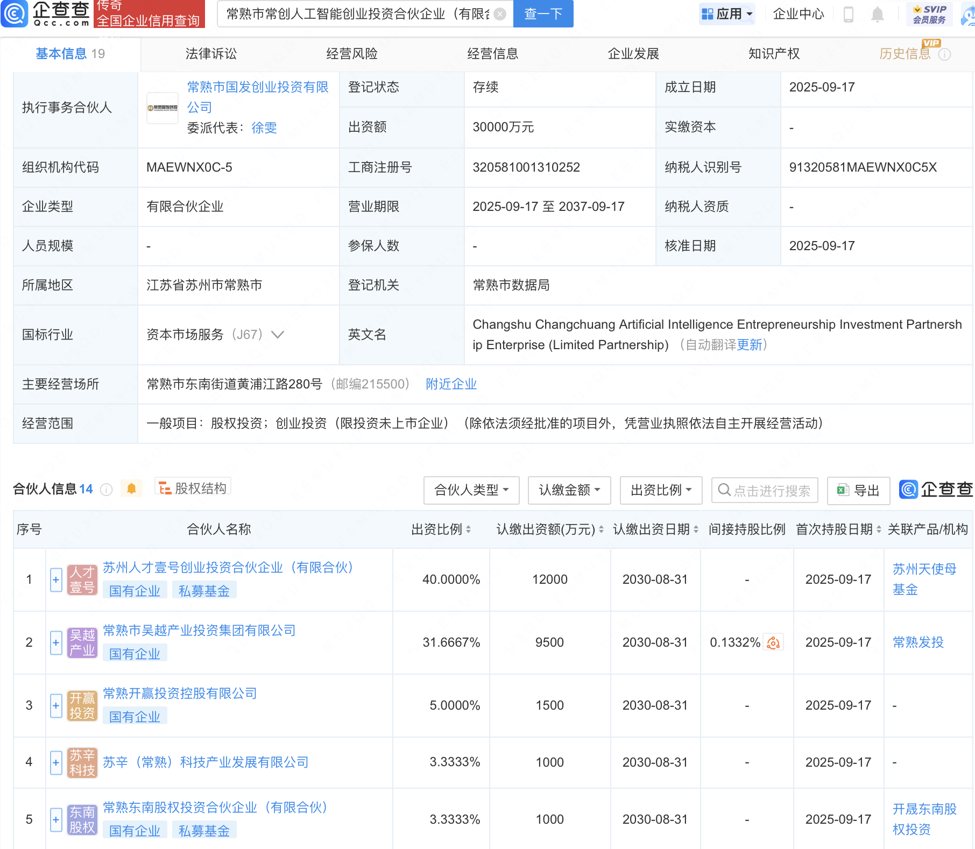975x849 pixels.
Task: Open indirect shareholding chart icon beside 0.1332%
Action: 773,643
